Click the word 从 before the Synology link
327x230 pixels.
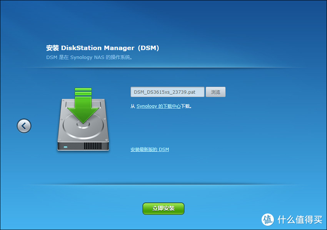click(x=133, y=106)
